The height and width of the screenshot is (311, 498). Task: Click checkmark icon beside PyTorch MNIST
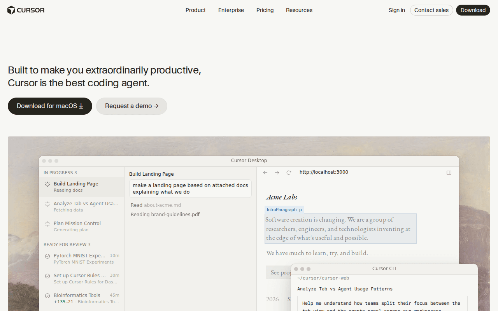(x=47, y=256)
